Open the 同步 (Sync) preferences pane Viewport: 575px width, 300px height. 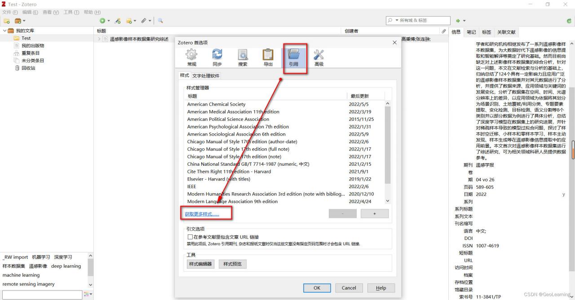pos(217,58)
